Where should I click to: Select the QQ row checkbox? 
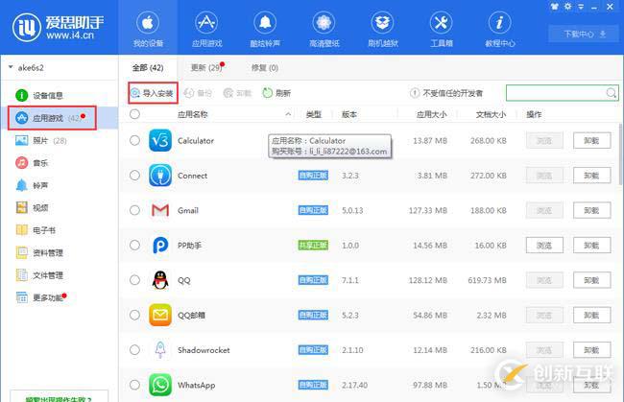click(x=134, y=280)
